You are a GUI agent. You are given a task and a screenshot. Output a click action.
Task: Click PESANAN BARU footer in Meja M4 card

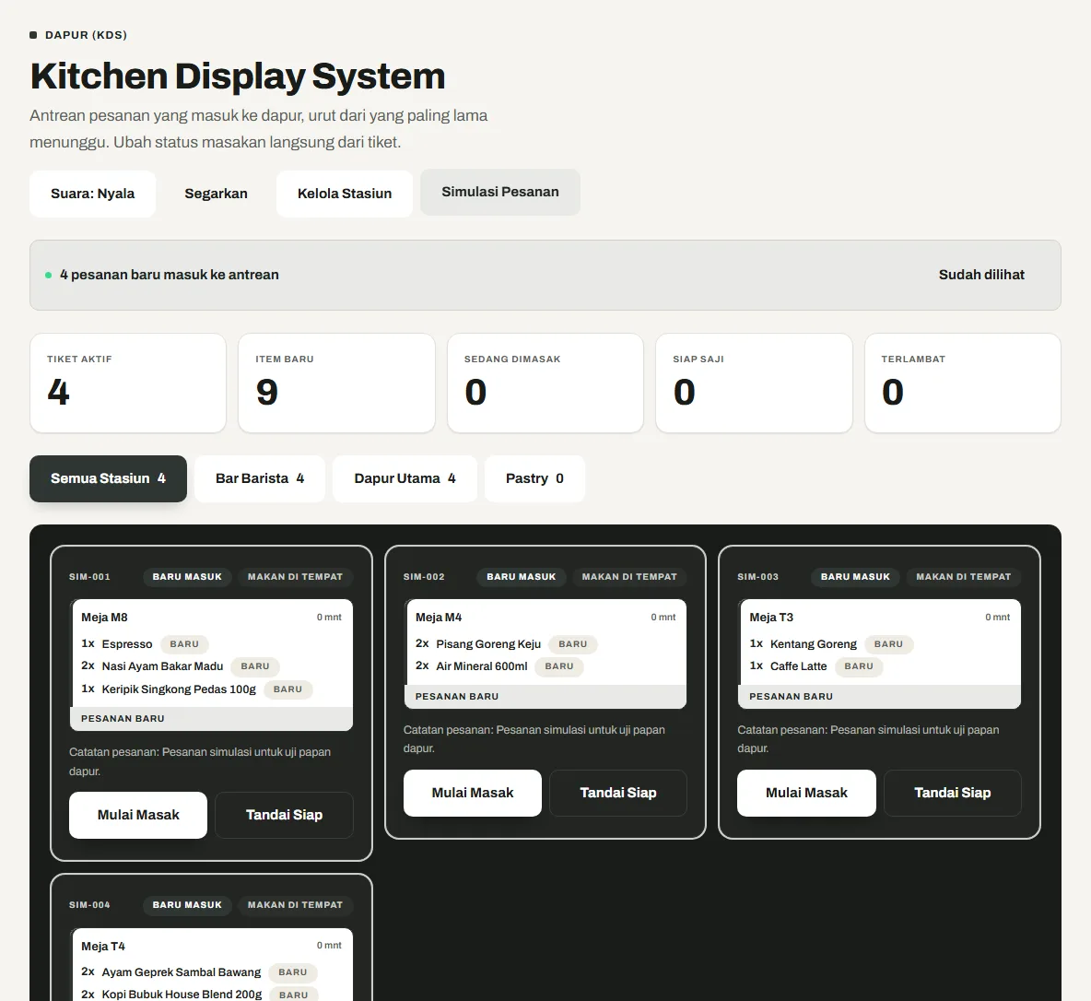[x=545, y=697]
